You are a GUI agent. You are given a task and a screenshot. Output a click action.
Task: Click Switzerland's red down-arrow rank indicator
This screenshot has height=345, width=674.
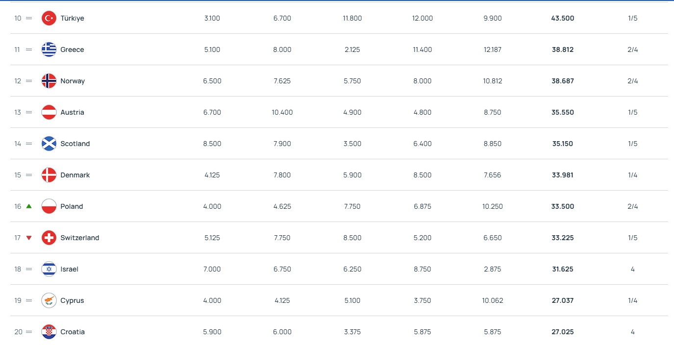(x=29, y=238)
